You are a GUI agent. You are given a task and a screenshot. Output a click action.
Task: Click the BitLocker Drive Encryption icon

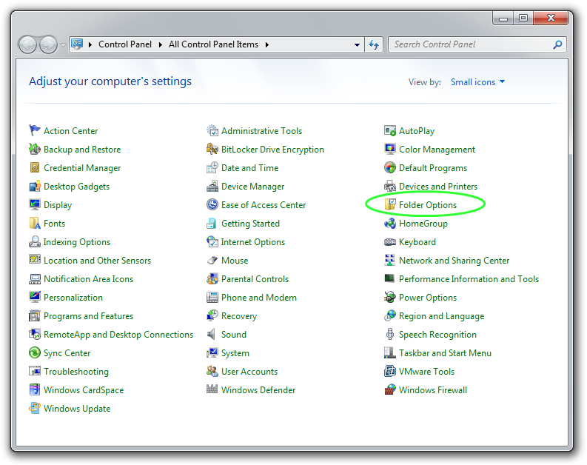pyautogui.click(x=212, y=149)
